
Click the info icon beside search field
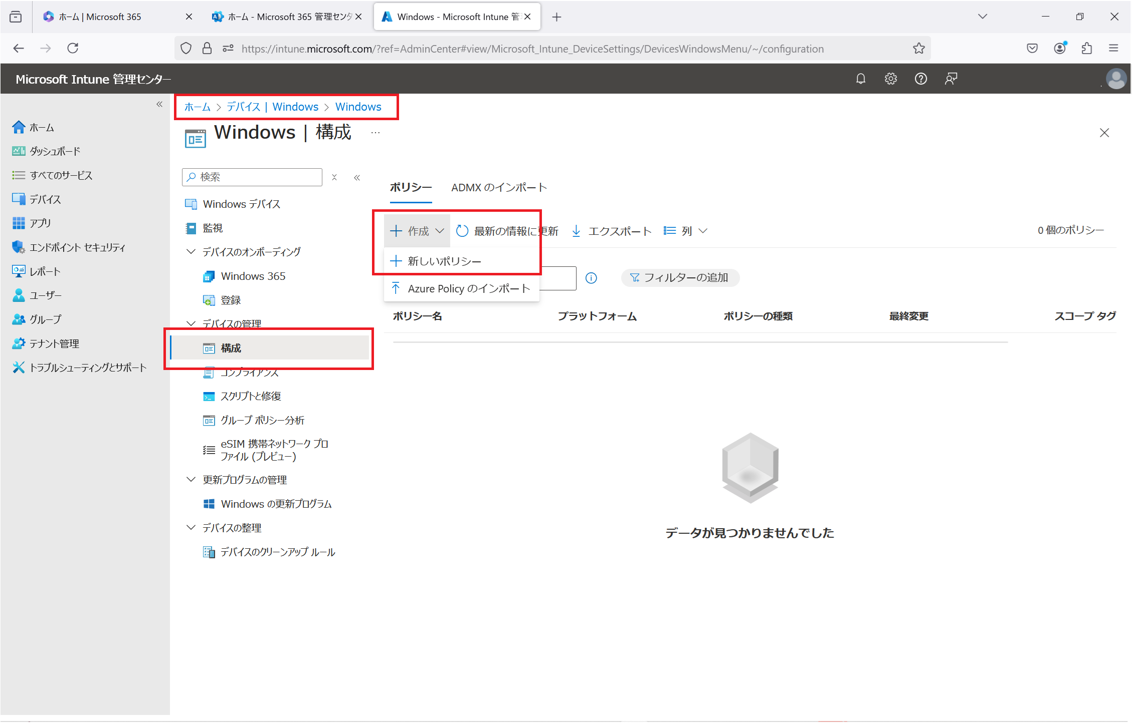(591, 278)
